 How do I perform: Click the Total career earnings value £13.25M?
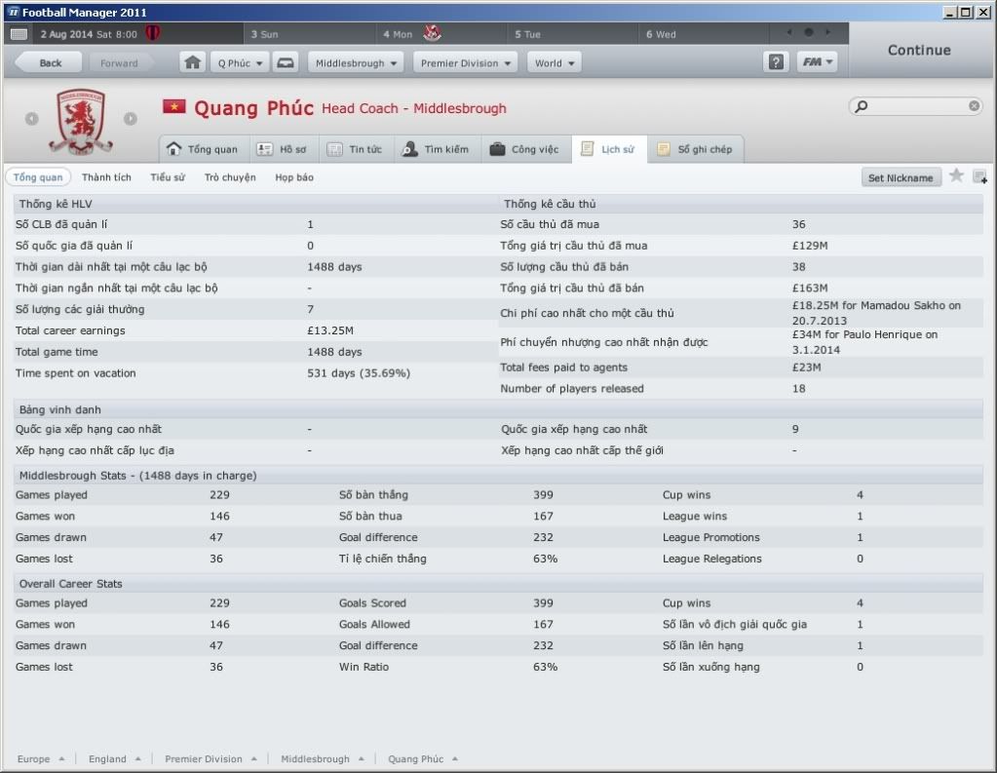pos(330,330)
